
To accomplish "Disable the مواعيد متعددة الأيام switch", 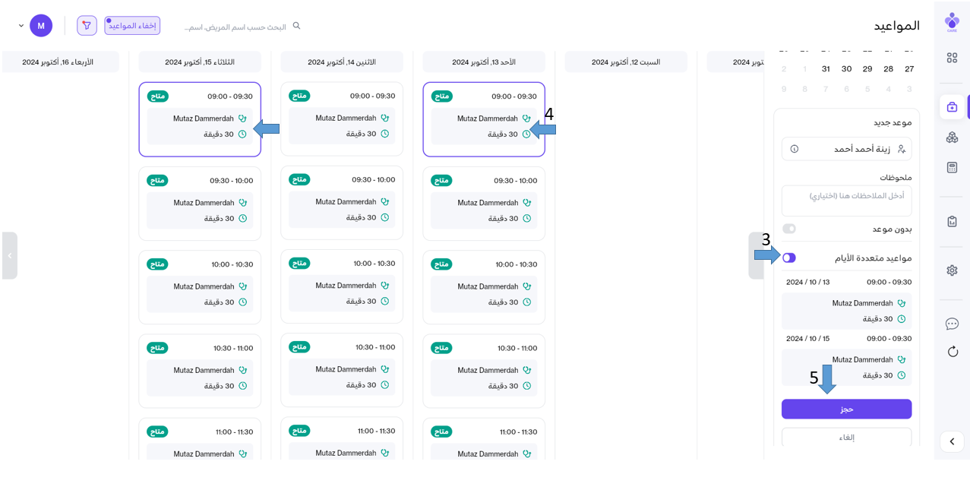I will [789, 258].
